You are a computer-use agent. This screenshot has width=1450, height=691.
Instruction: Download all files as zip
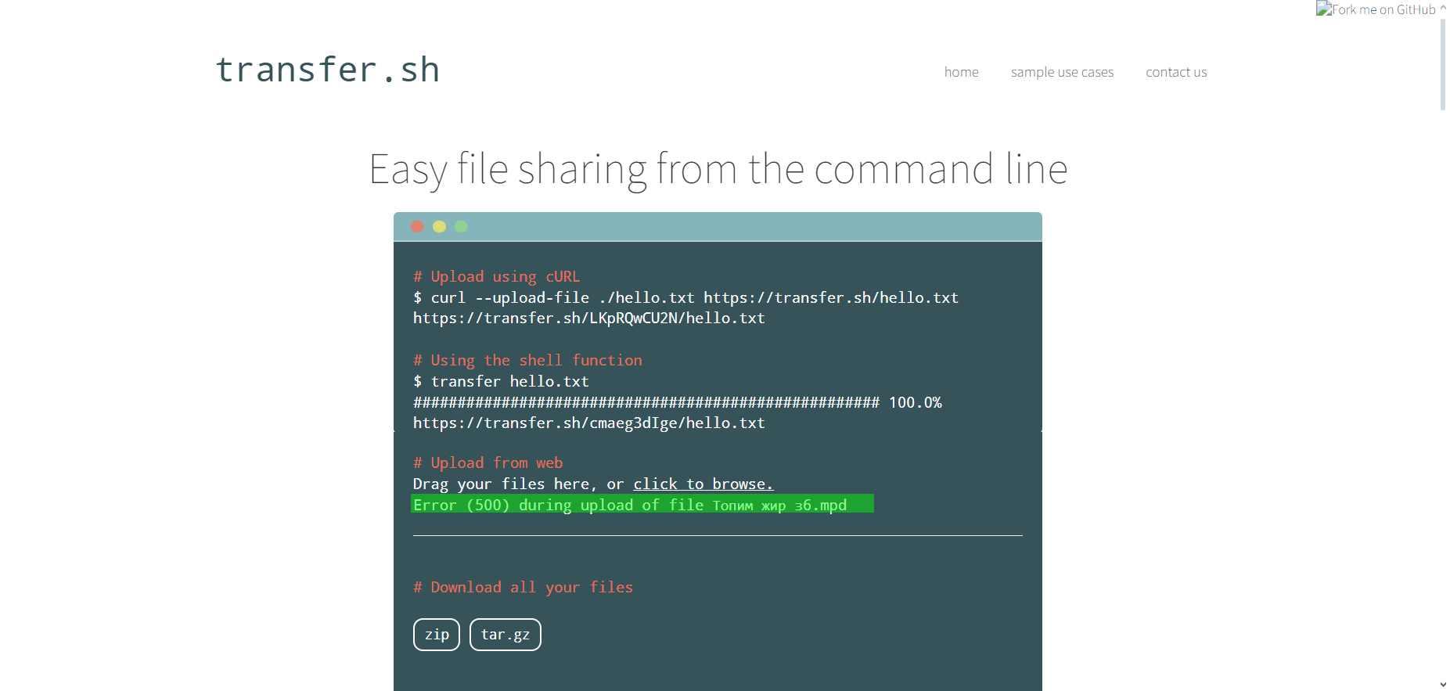click(437, 635)
